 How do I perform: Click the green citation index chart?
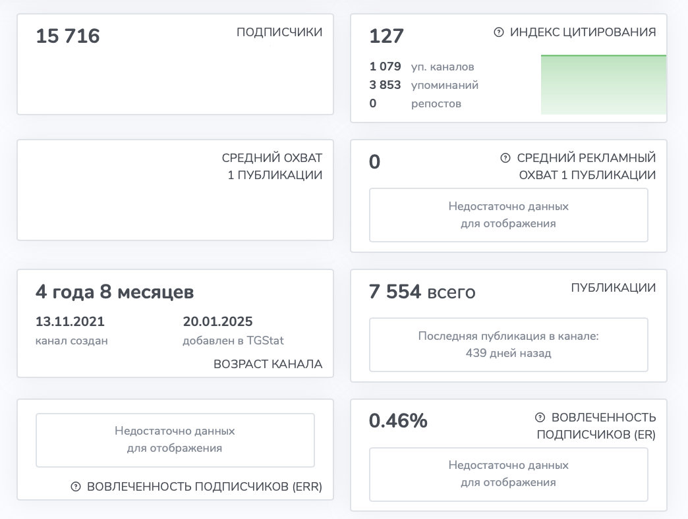603,84
